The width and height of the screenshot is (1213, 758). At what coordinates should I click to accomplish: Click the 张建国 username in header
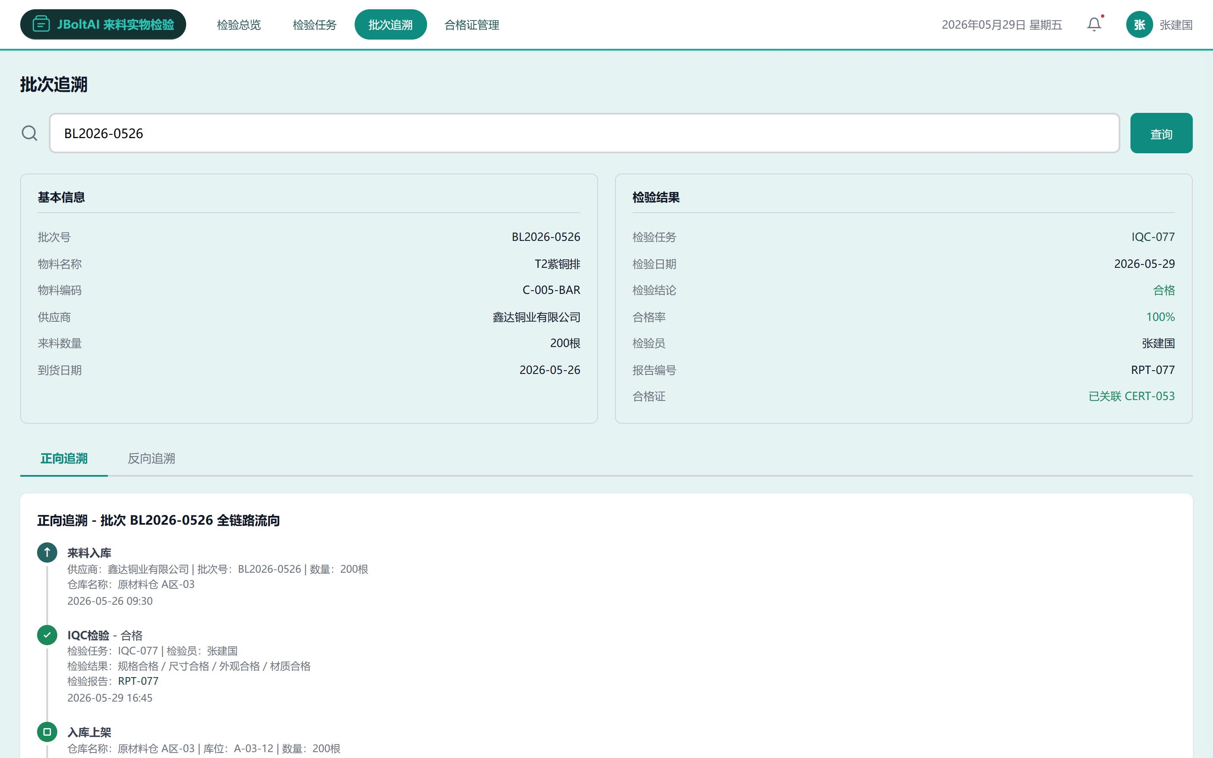(x=1176, y=24)
